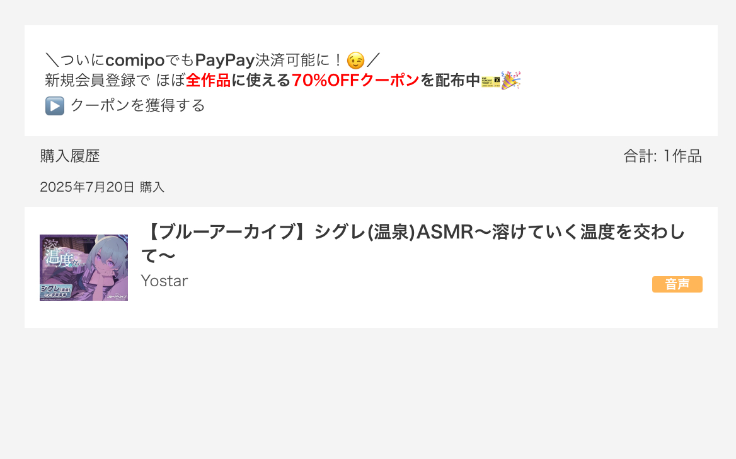Click the 合計: 1作品 count label
This screenshot has width=736, height=459.
(x=662, y=156)
